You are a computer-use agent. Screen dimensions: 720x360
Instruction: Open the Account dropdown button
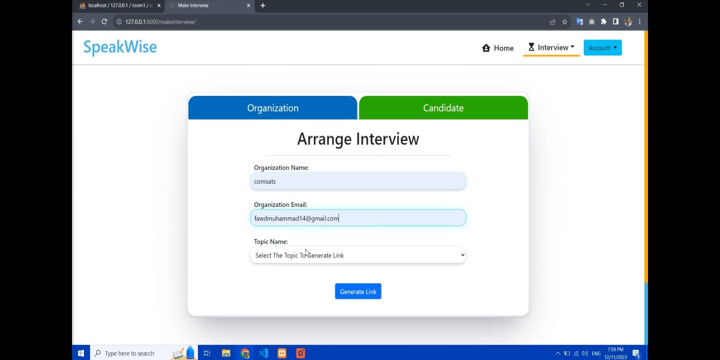(602, 47)
